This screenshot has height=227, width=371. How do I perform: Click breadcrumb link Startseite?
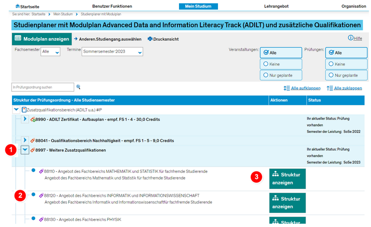38,14
